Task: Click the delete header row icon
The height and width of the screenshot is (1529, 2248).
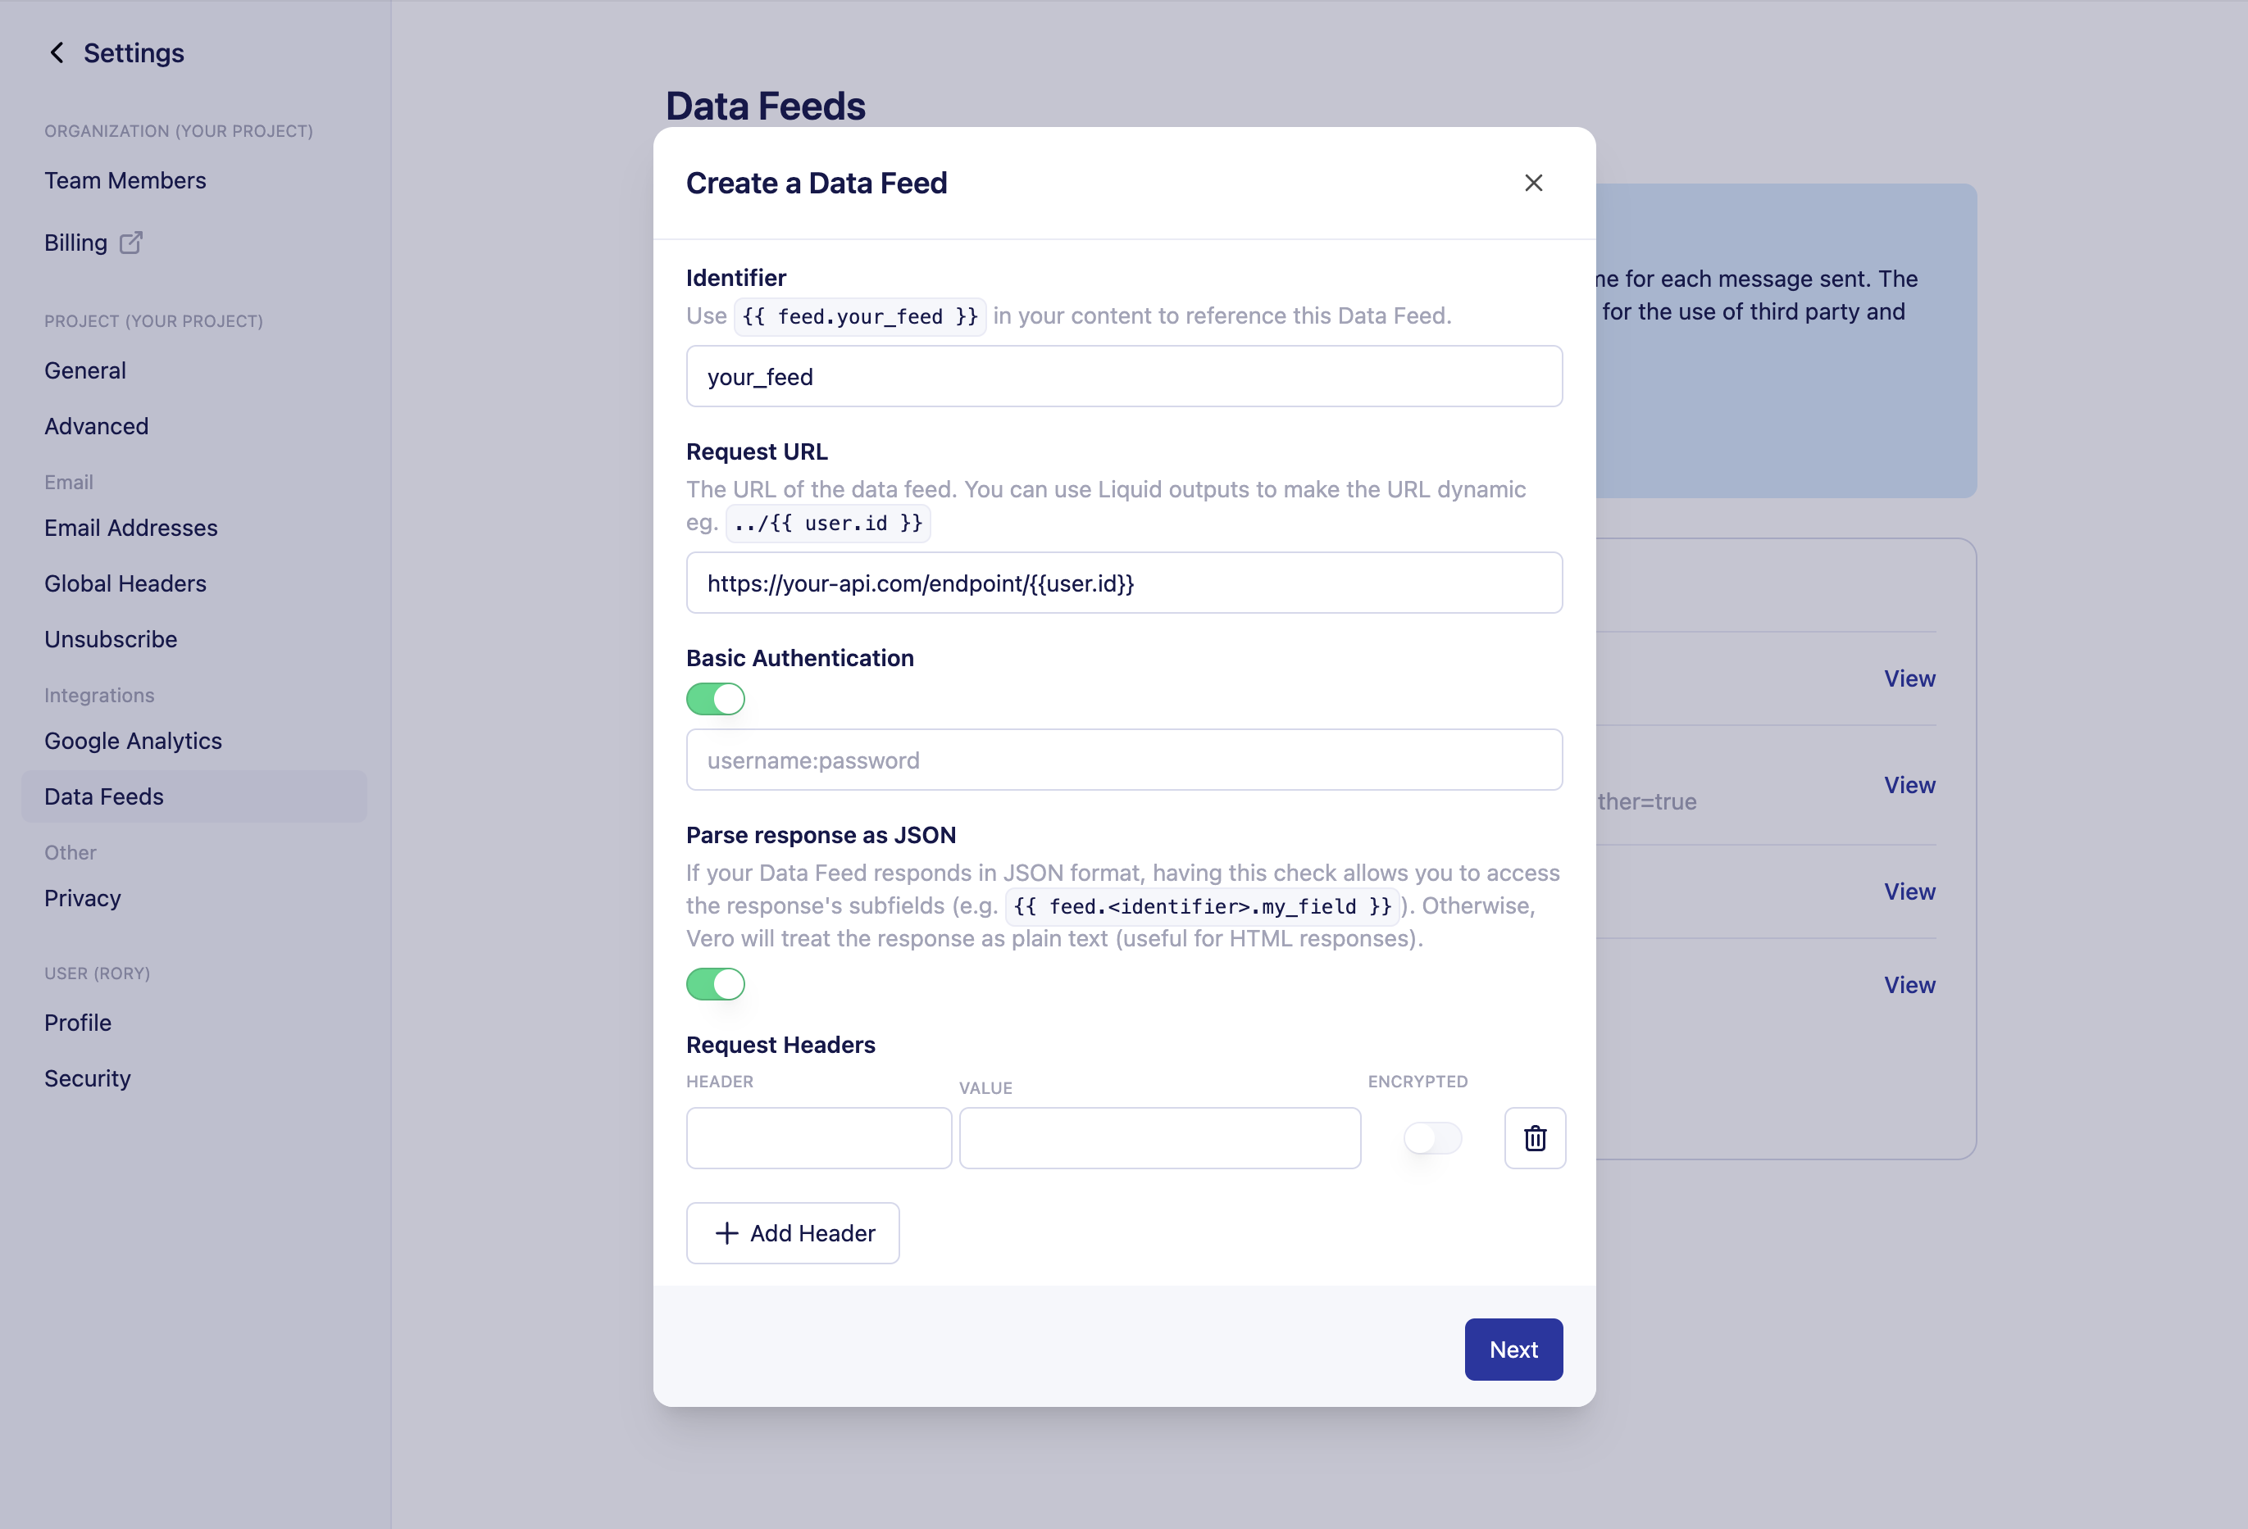Action: click(1533, 1137)
